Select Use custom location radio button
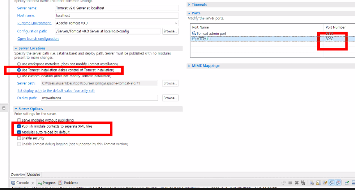This screenshot has width=355, height=190. (19, 76)
